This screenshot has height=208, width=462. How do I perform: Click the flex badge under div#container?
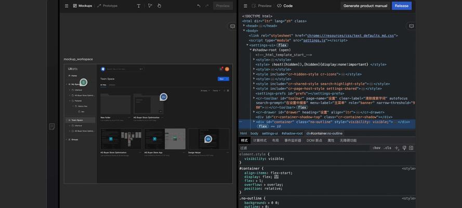[x=262, y=126]
